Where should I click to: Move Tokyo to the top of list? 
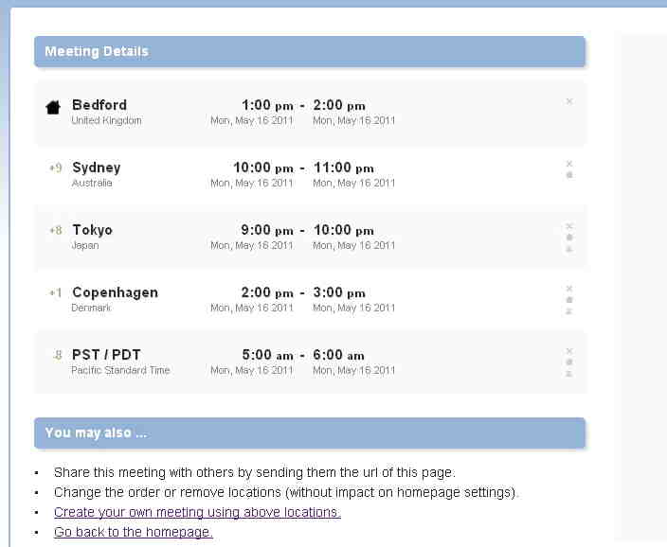(x=568, y=249)
